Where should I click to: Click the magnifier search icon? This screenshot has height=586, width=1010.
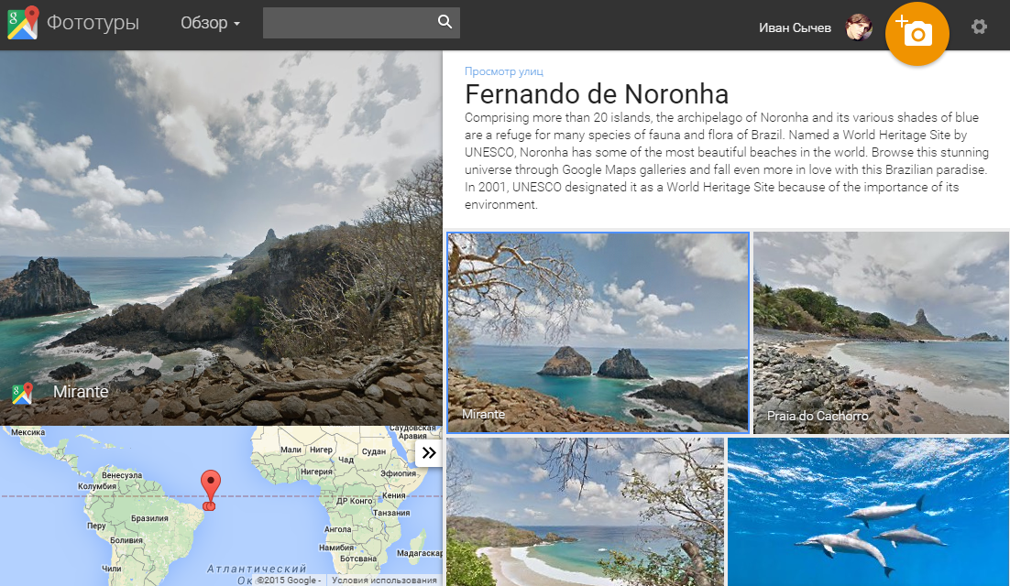tap(445, 22)
